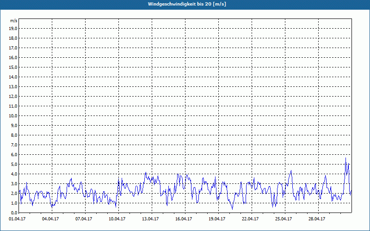Click the y-axis value 15,0
The width and height of the screenshot is (370, 231).
[x=13, y=67]
